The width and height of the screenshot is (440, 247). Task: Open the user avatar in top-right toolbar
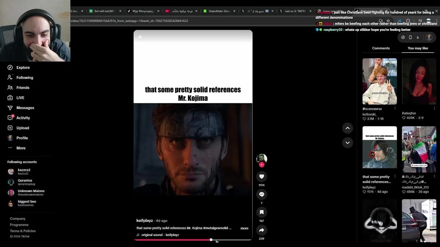(429, 37)
